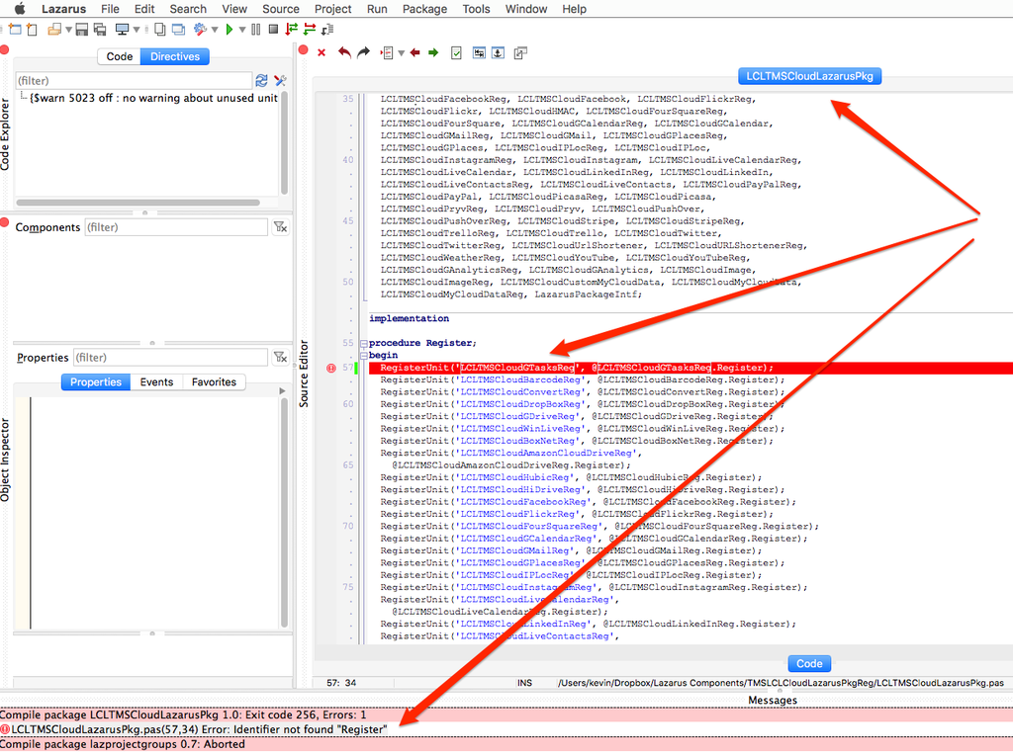
Task: Open the File menu
Action: coord(110,9)
